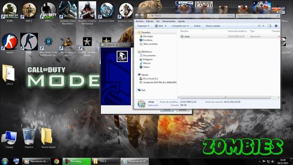This screenshot has height=165, width=293.
Task: Switch to the Recording taskbar button
Action: (x=76, y=161)
